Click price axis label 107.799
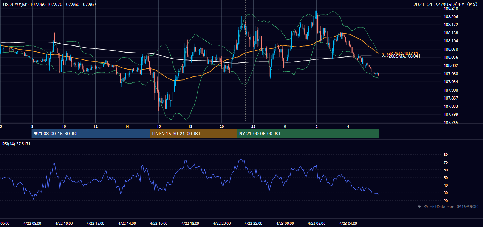 click(451, 114)
